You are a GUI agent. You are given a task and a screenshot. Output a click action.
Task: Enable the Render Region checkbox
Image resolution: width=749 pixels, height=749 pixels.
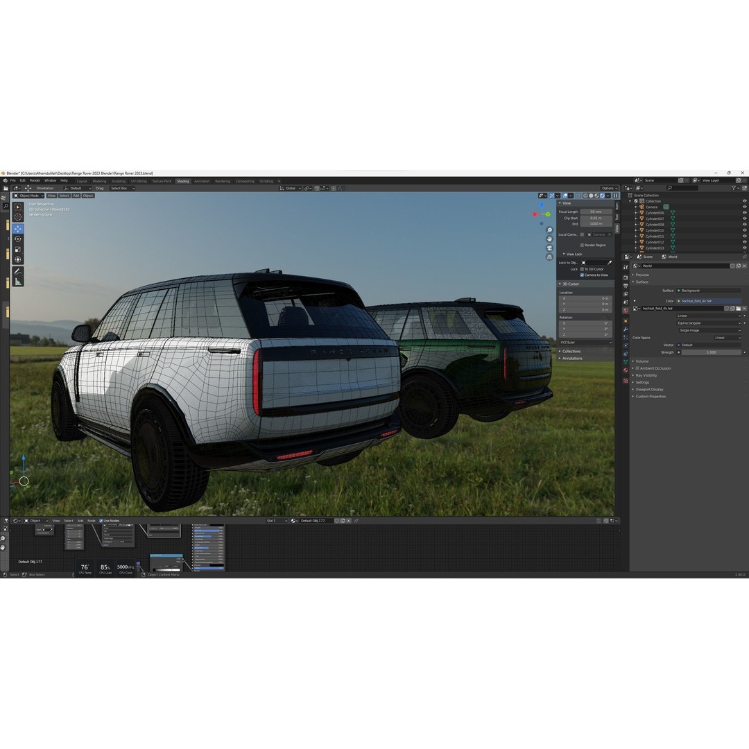[x=582, y=245]
